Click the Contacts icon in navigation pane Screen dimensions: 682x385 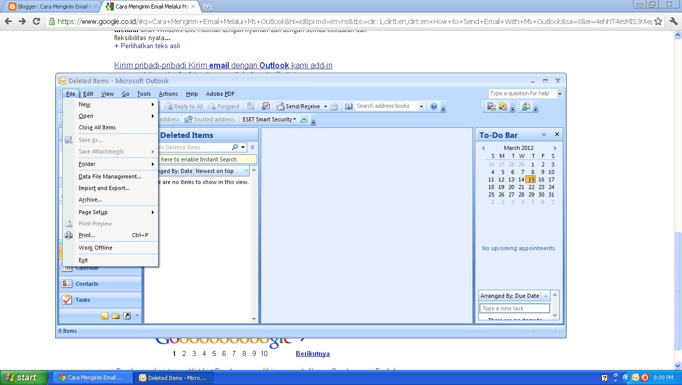coord(66,284)
